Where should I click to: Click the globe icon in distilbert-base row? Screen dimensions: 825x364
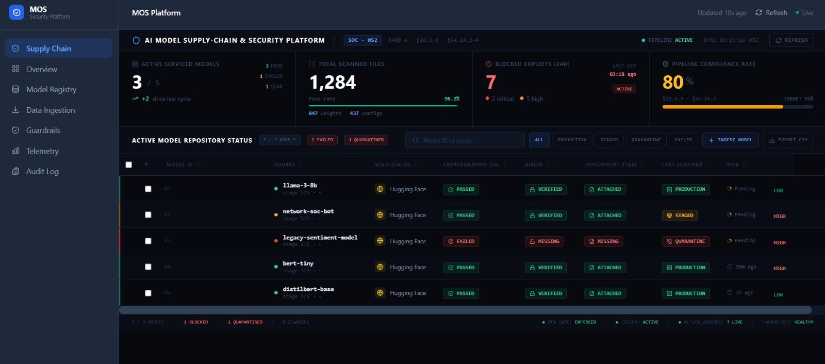point(380,293)
